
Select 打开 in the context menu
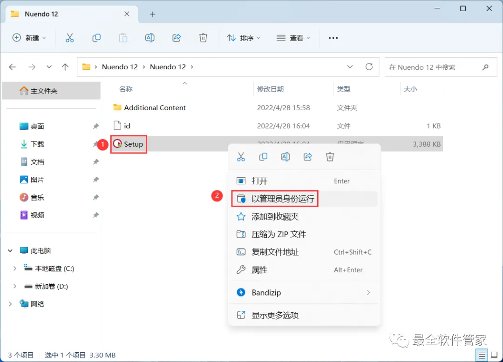(304, 181)
